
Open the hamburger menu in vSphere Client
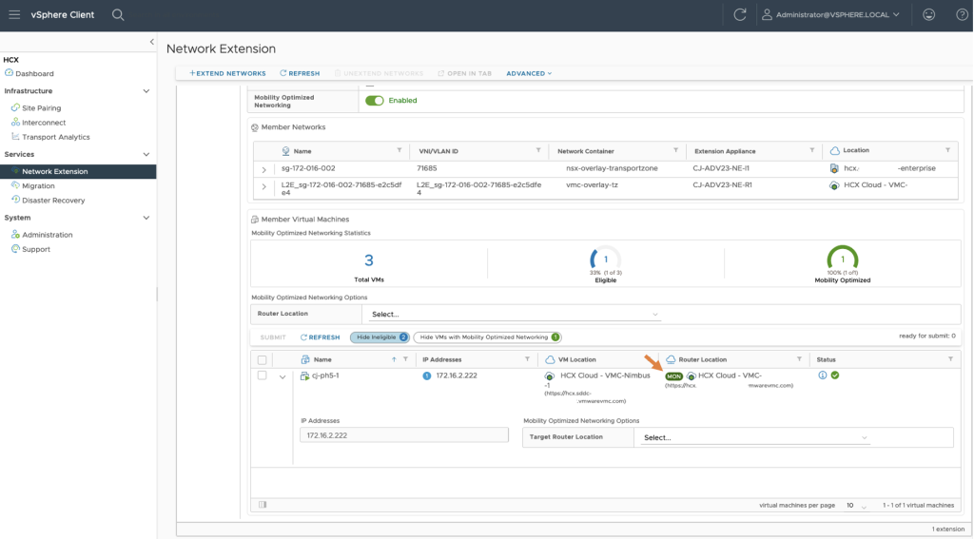(x=14, y=14)
